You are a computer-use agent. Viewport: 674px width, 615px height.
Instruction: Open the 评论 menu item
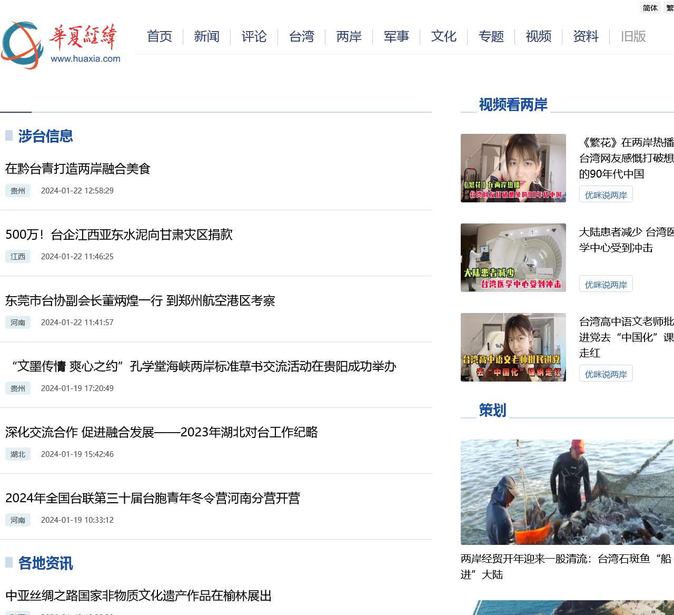click(x=254, y=36)
